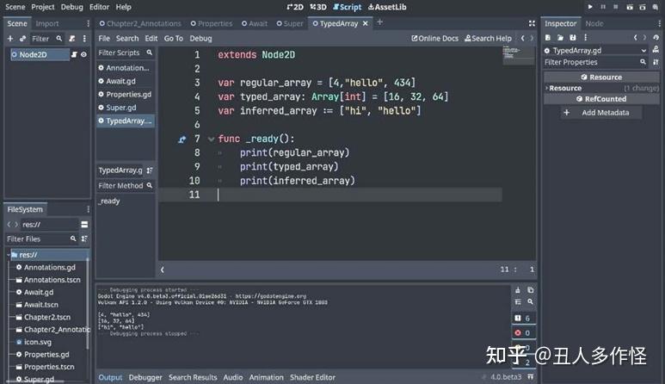Switch to Node tab in Inspector
Viewport: 665px width, 384px height.
(x=594, y=23)
